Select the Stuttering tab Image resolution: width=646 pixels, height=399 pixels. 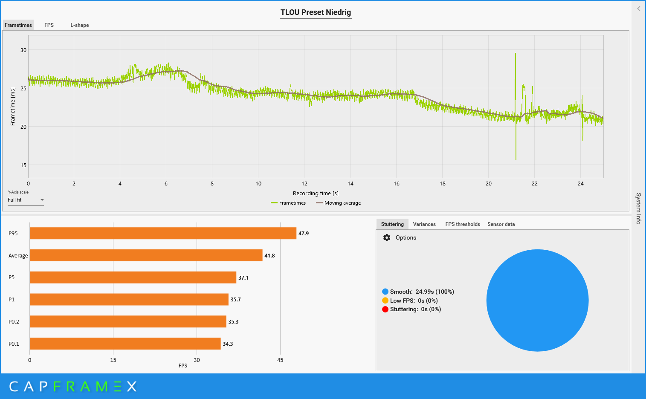click(392, 224)
